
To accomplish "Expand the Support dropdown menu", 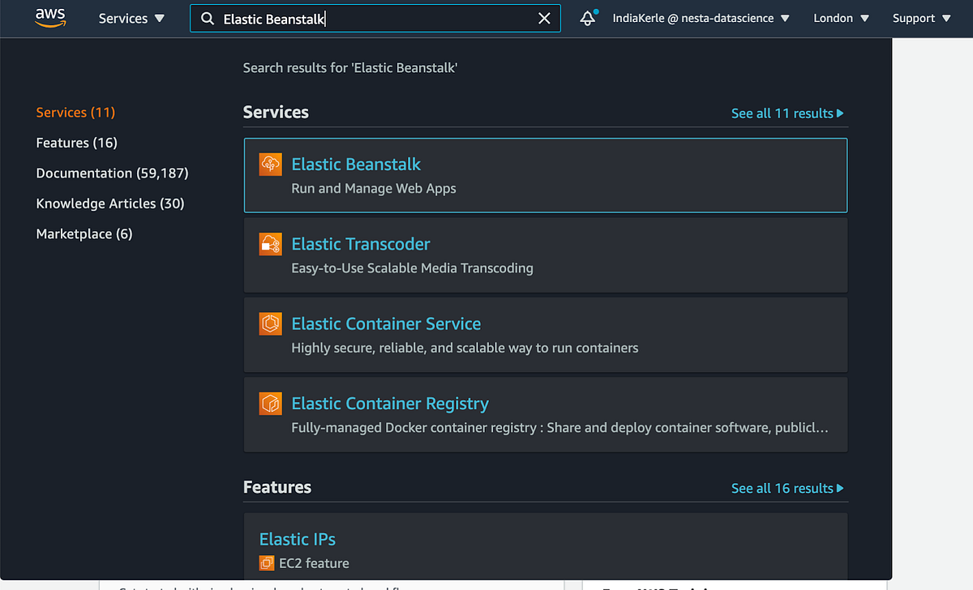I will point(921,19).
